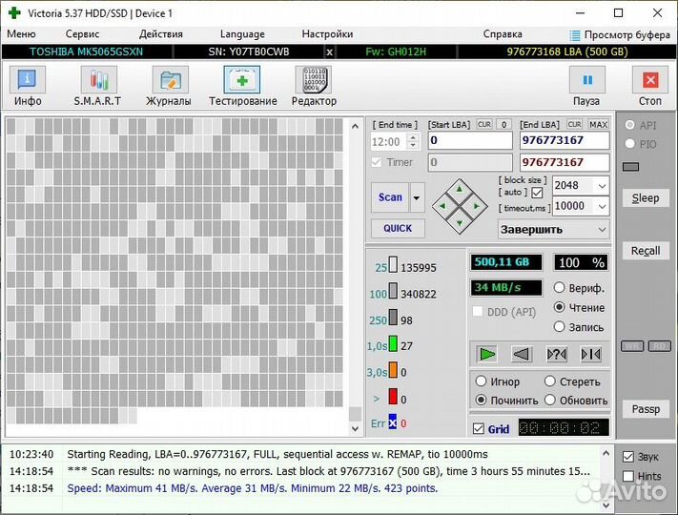Viewport: 678px width, 515px height.
Task: Click the RD indicator button
Action: [660, 346]
